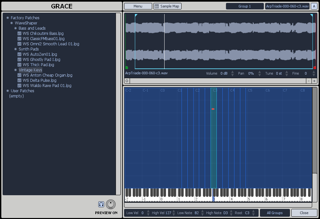Click the Fine tune stepper arrows
This screenshot has width=320, height=219.
point(314,73)
